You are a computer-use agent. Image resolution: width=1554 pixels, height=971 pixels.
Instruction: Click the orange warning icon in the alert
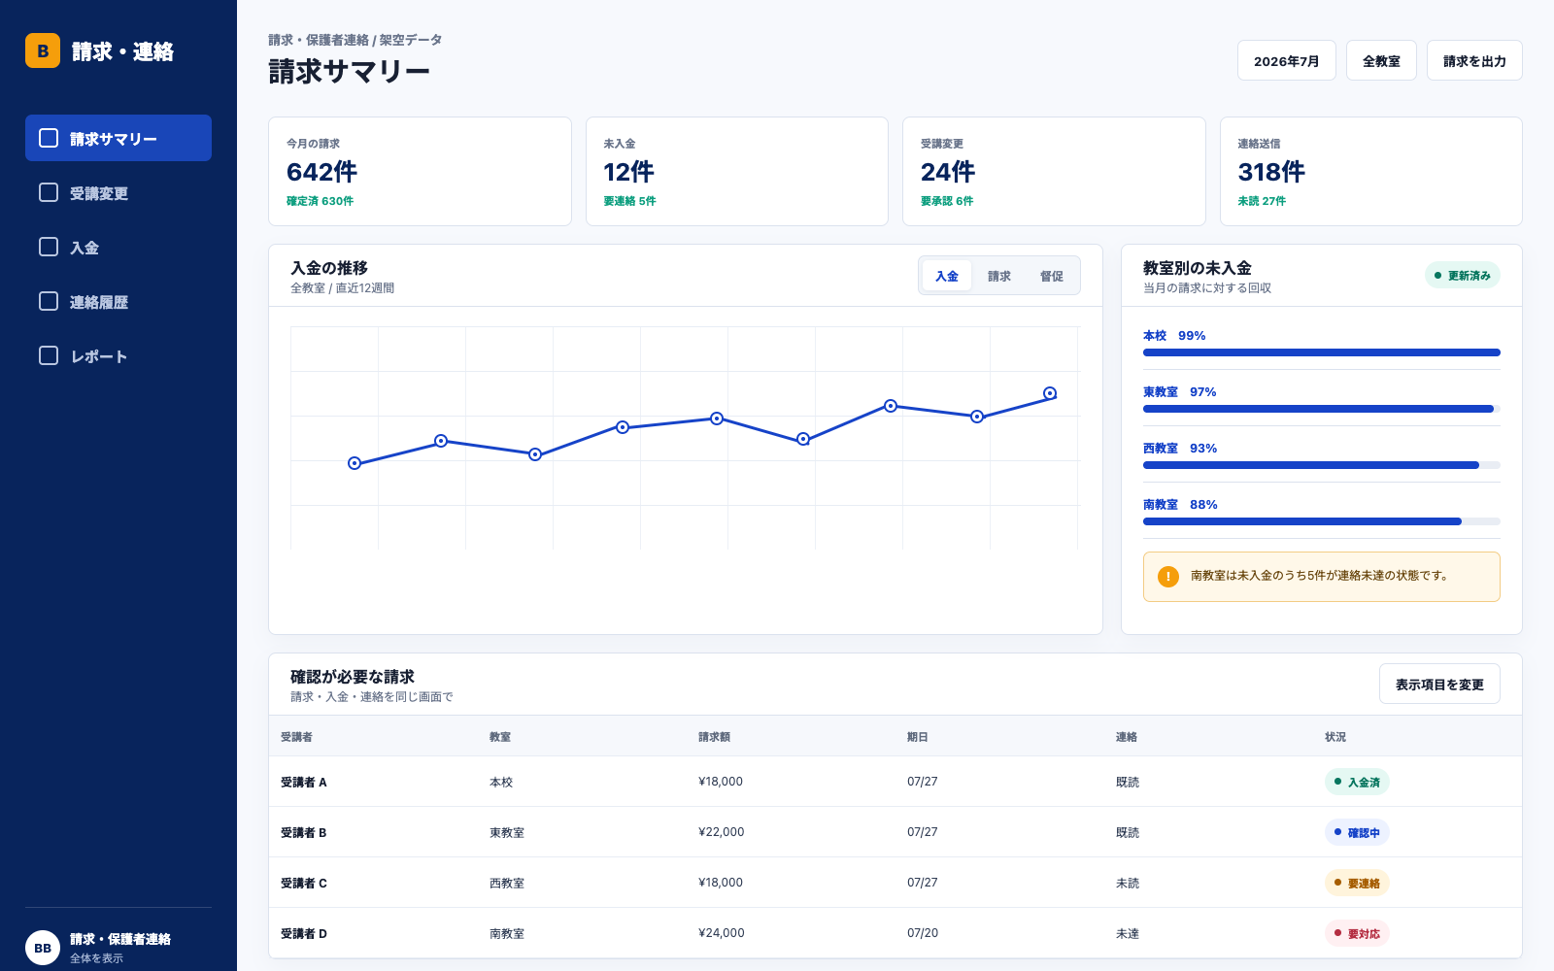point(1168,577)
